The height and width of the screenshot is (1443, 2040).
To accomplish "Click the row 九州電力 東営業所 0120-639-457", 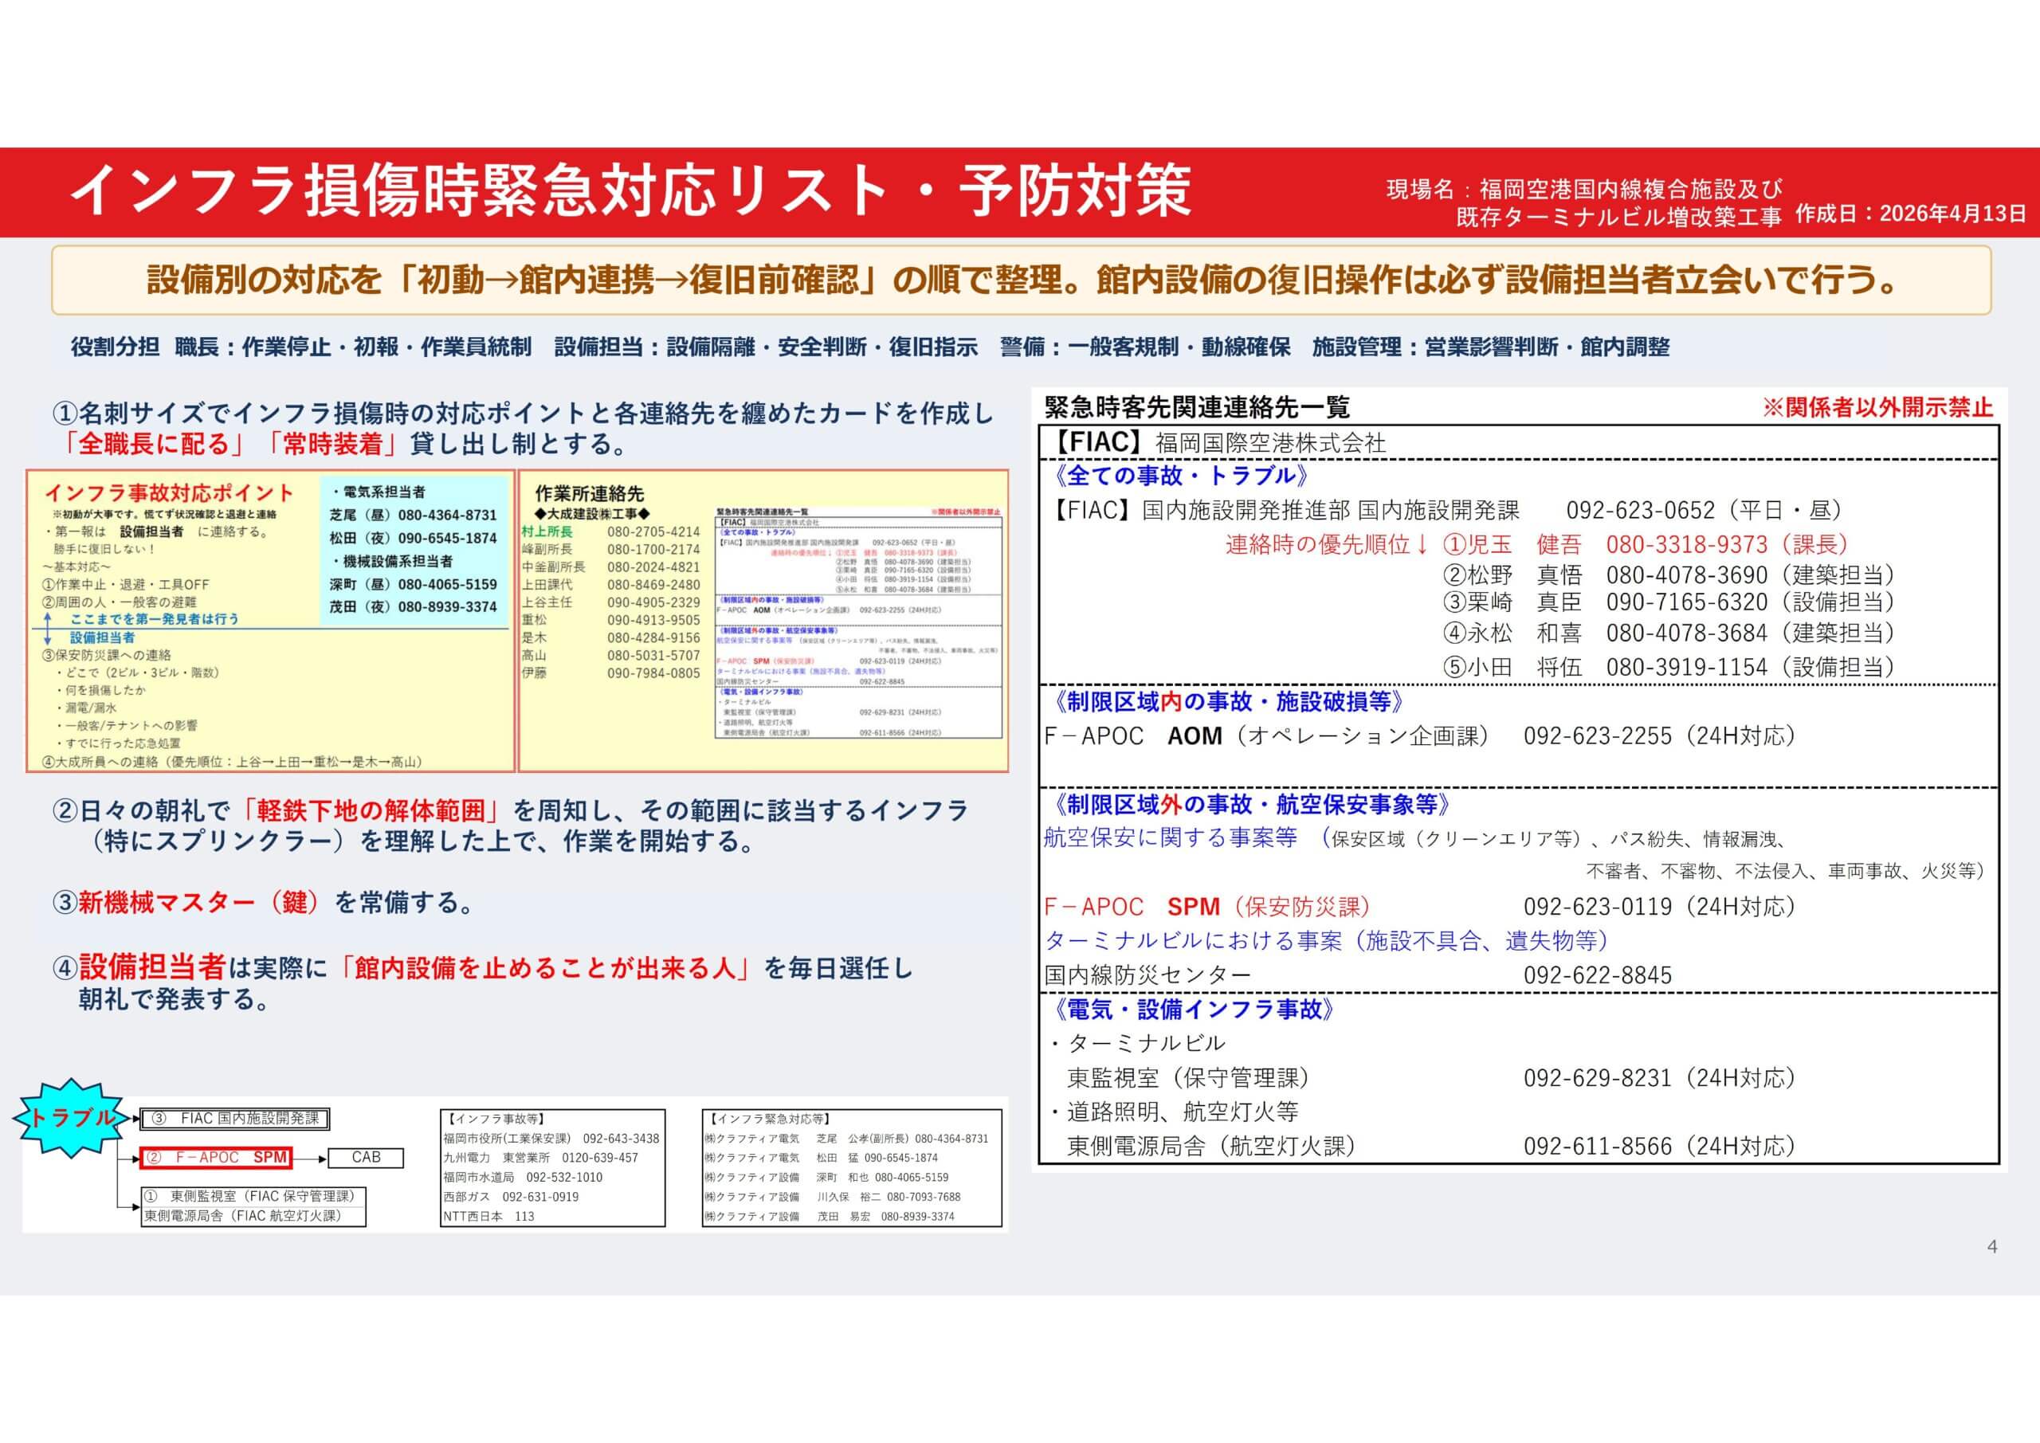I will coord(541,1158).
